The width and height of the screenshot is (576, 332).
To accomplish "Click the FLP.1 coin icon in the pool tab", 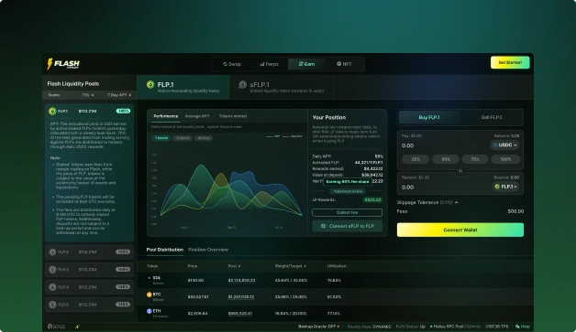I will pyautogui.click(x=150, y=85).
